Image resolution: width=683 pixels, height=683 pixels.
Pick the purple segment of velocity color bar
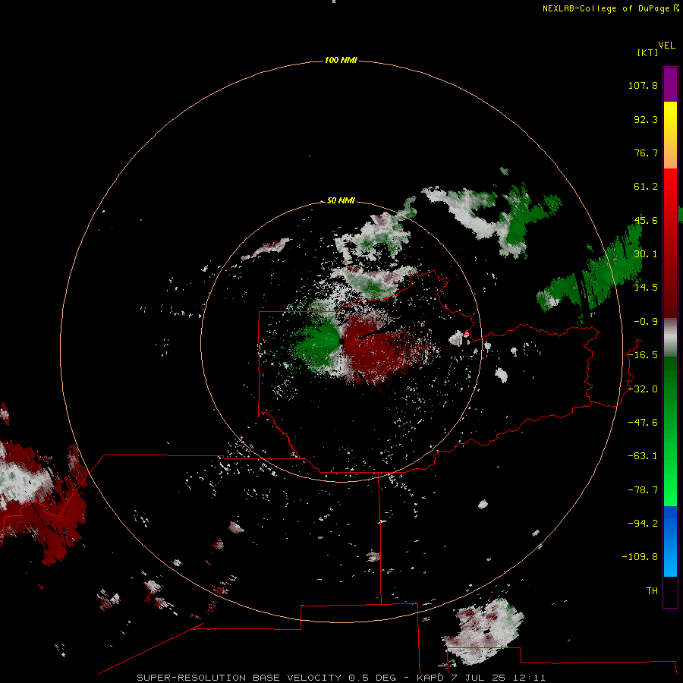point(670,84)
